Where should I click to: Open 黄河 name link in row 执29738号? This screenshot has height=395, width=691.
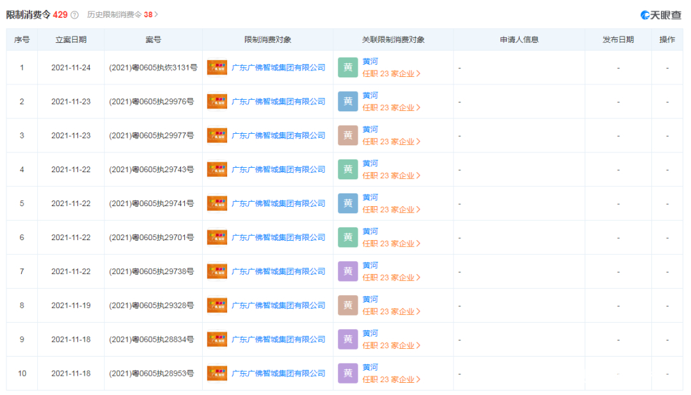point(370,265)
